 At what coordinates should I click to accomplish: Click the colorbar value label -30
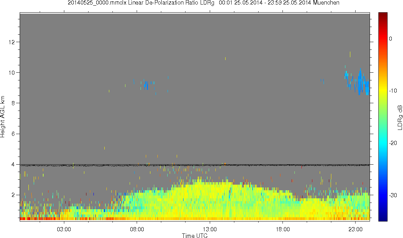[393, 196]
